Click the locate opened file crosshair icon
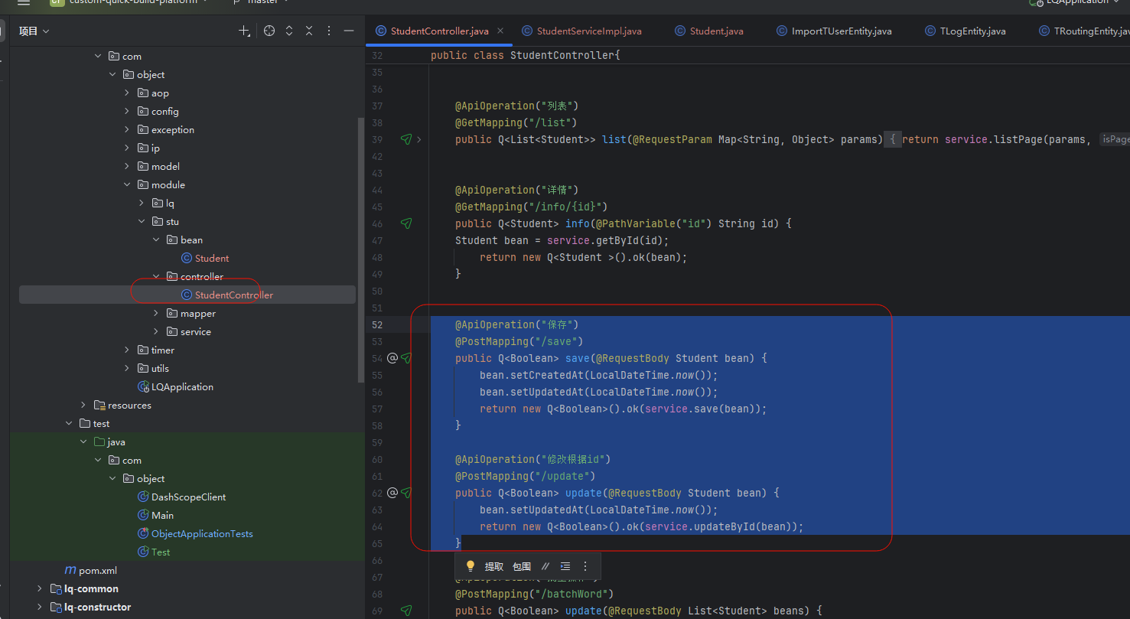This screenshot has height=619, width=1130. tap(269, 31)
